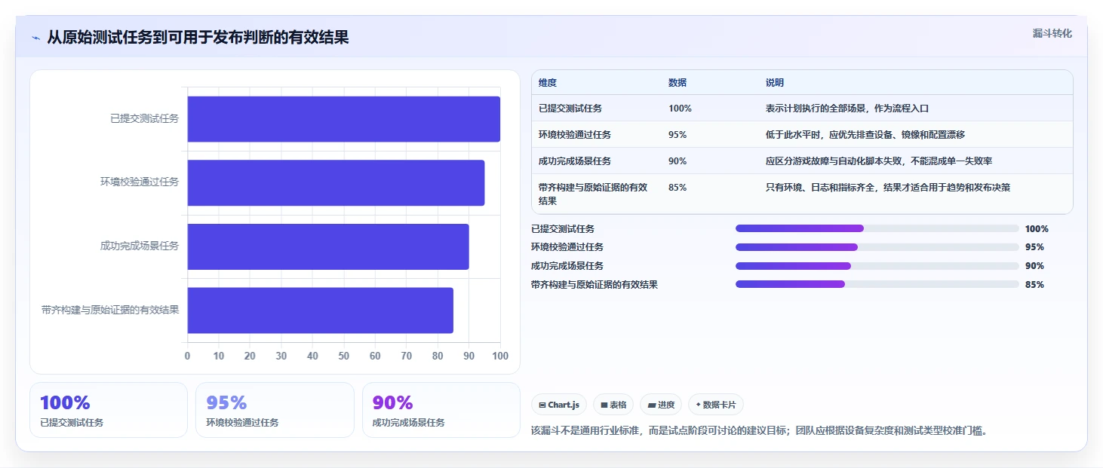Select table cell 环境校验通过任务
Screen dimensions: 1103x468
[575, 135]
